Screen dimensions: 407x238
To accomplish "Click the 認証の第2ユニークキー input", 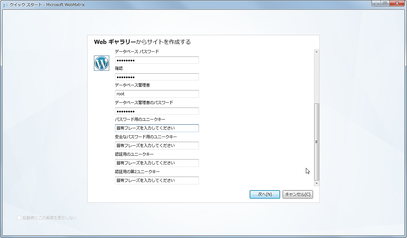I will [x=157, y=180].
